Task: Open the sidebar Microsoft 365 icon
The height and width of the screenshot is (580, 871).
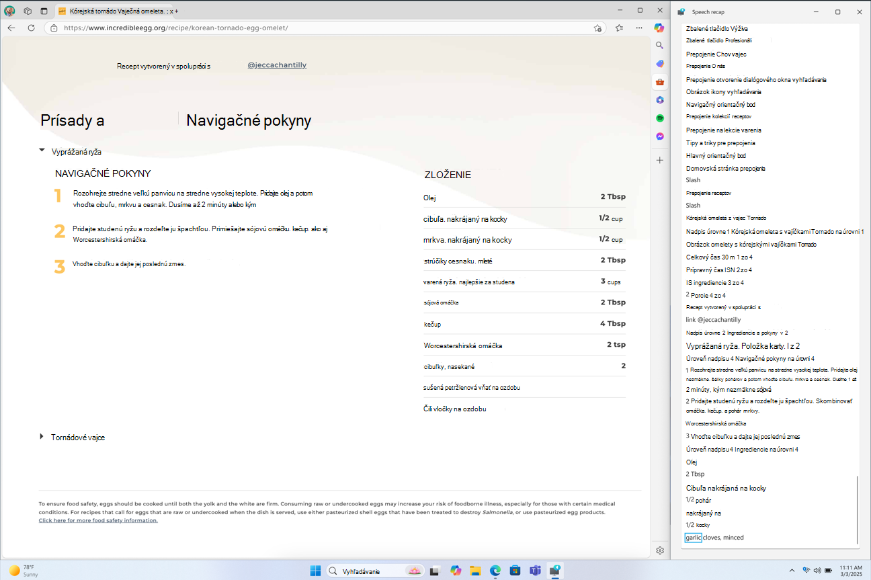Action: pyautogui.click(x=660, y=100)
